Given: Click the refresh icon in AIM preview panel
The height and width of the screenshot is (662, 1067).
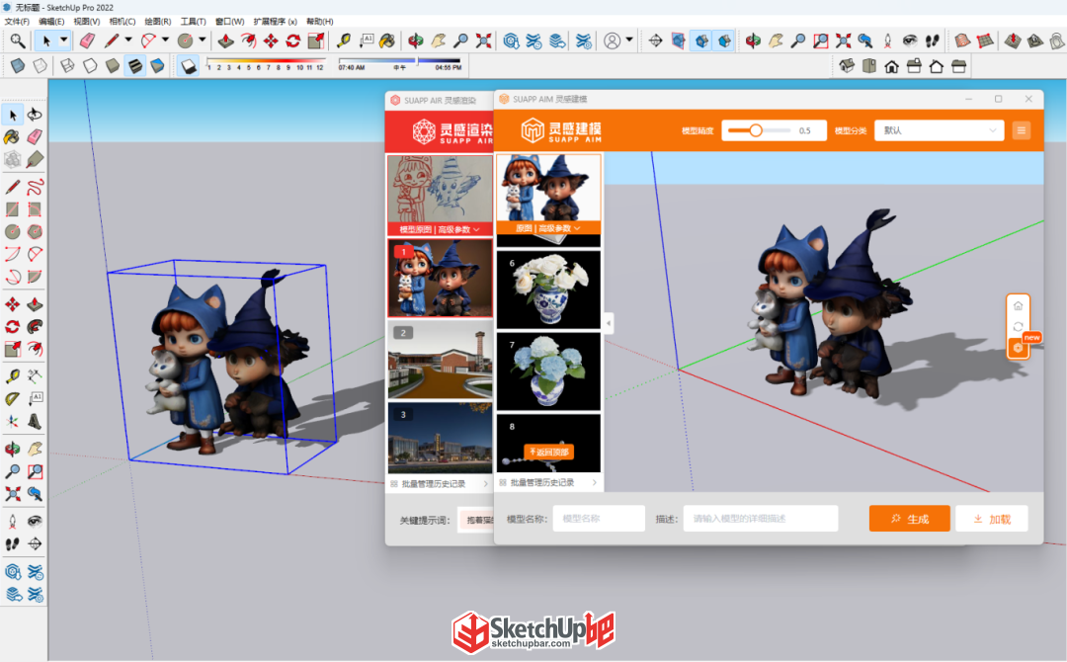Looking at the screenshot, I should pyautogui.click(x=1018, y=327).
